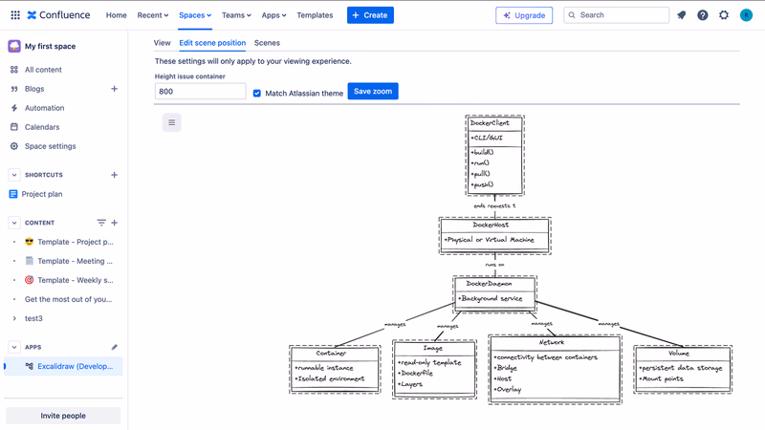Click the All content icon

(x=14, y=70)
